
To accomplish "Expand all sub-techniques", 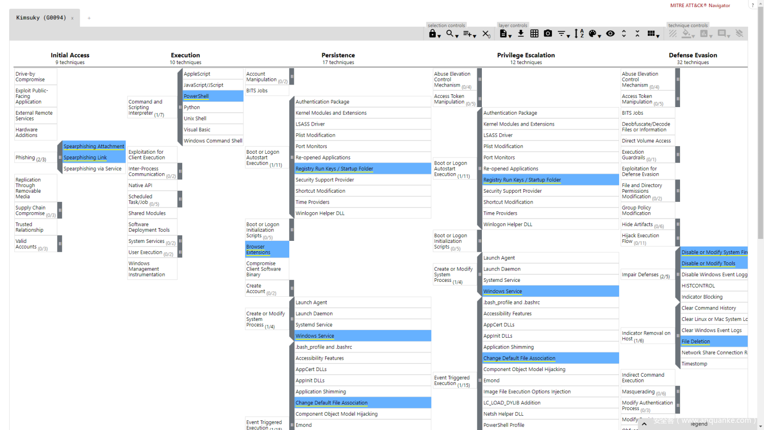I will click(x=624, y=34).
